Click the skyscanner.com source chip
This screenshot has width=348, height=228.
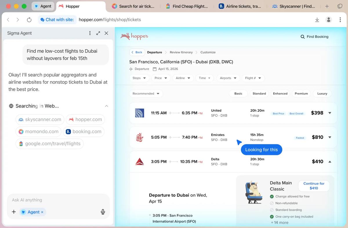(x=40, y=119)
